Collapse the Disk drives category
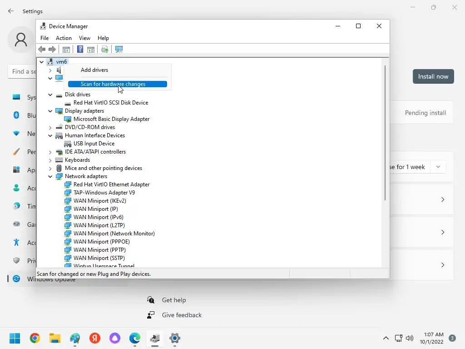Screen dimensions: 465x349 (x=50, y=95)
